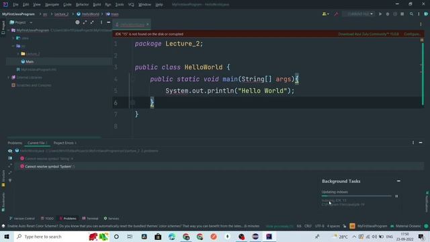Collapse the src folder node
The height and width of the screenshot is (242, 430).
click(x=13, y=46)
